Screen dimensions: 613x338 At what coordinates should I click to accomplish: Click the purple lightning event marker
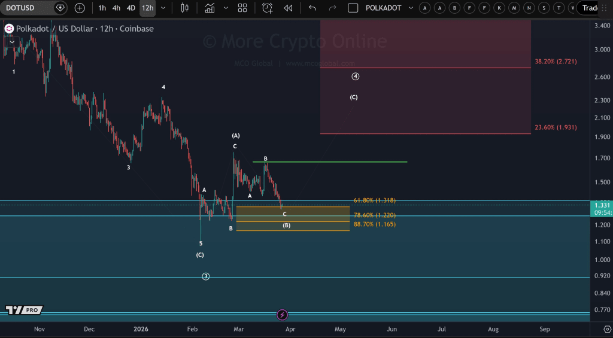point(283,315)
